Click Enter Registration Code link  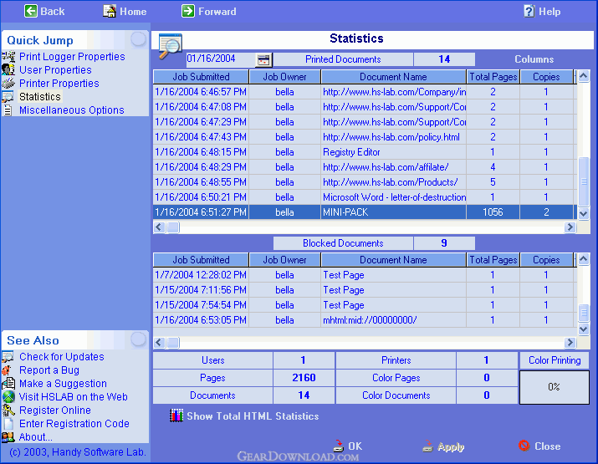coord(74,424)
